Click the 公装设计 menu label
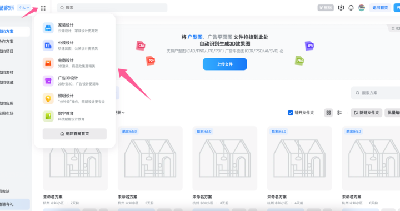 (66, 43)
